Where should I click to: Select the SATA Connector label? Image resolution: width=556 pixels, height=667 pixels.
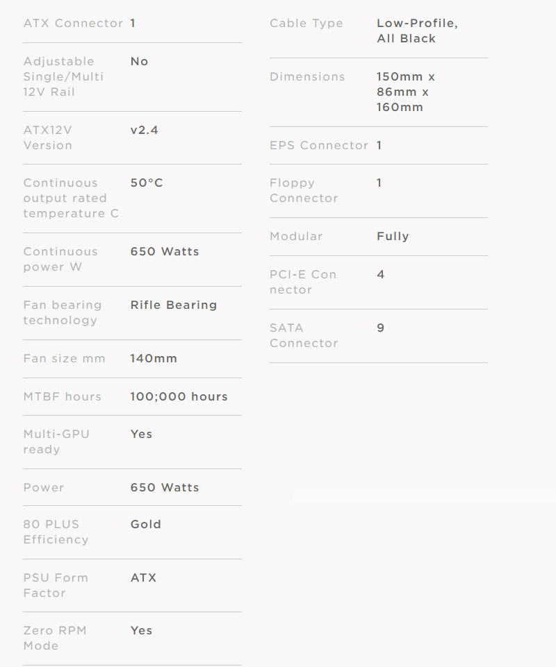304,335
